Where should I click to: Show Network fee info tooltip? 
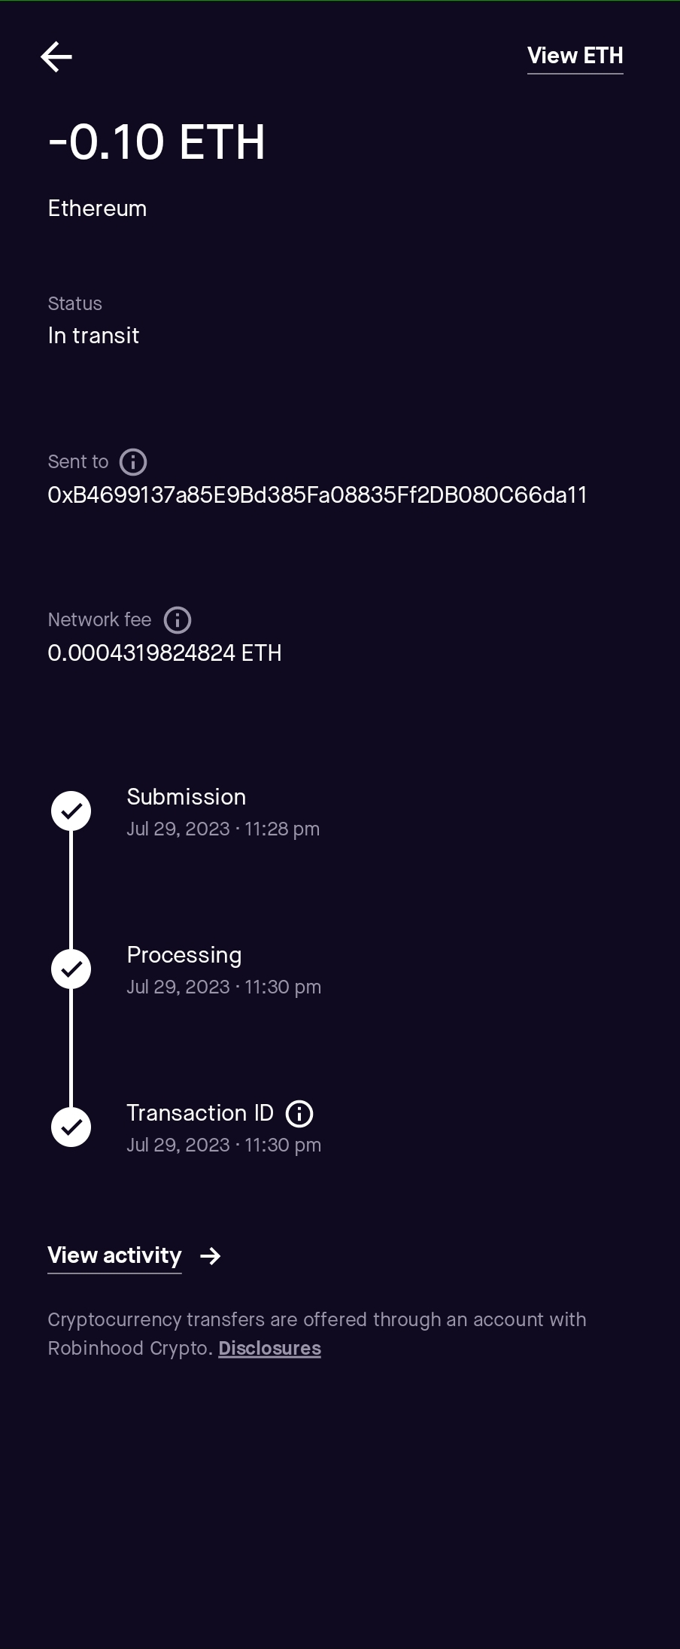(x=178, y=620)
